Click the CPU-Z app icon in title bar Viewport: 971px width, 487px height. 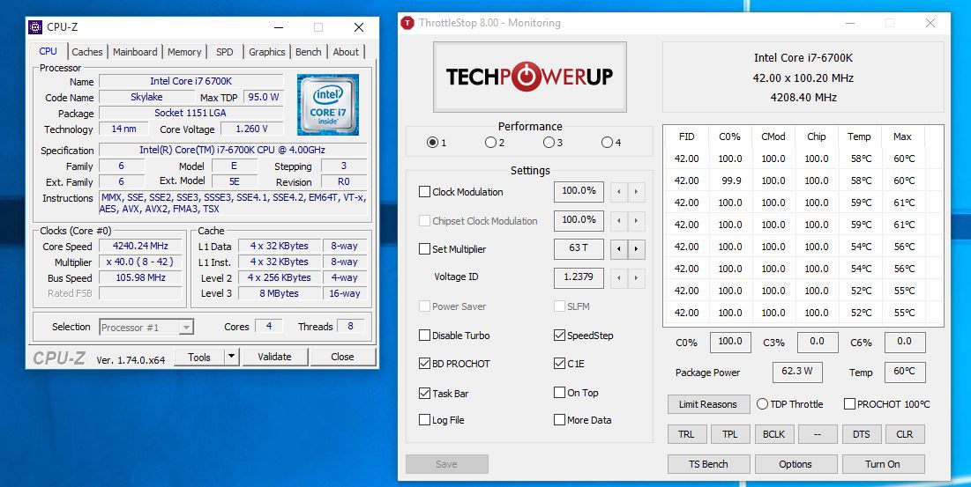tap(36, 27)
